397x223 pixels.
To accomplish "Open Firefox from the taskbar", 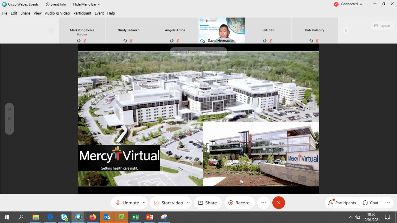I will pos(93,217).
